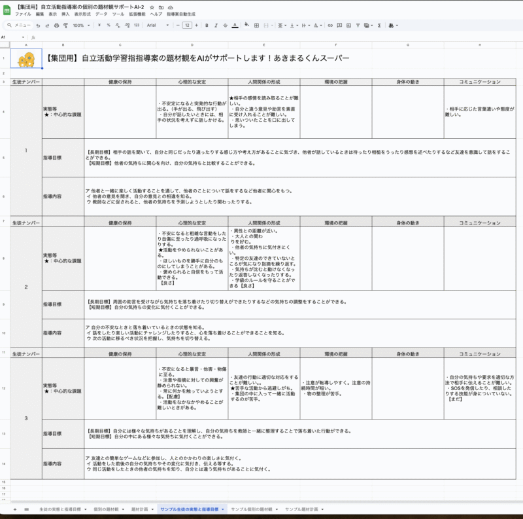Open the text color picker
This screenshot has width=523, height=519.
pos(235,26)
